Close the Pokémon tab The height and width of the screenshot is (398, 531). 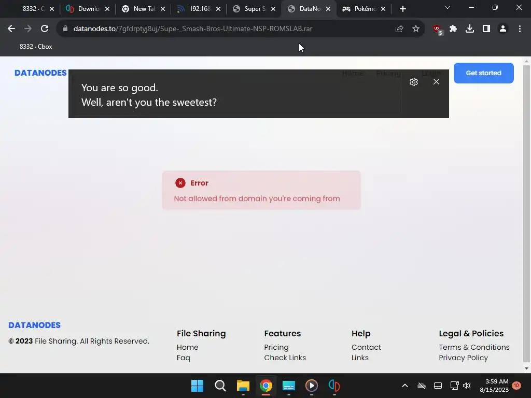click(383, 9)
